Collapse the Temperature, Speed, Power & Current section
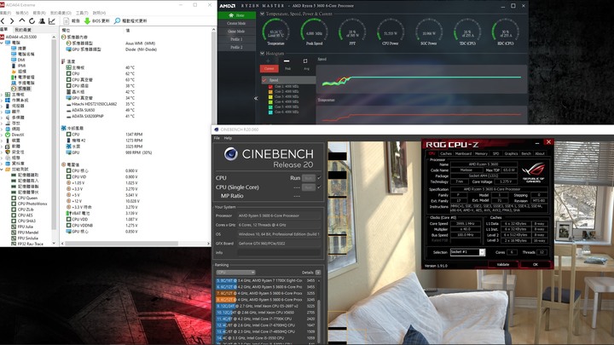Screen dimensions: 614x345 pyautogui.click(x=262, y=14)
